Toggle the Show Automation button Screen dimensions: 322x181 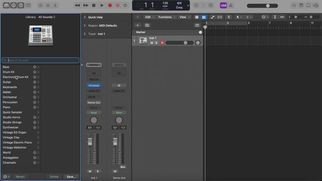(x=212, y=17)
